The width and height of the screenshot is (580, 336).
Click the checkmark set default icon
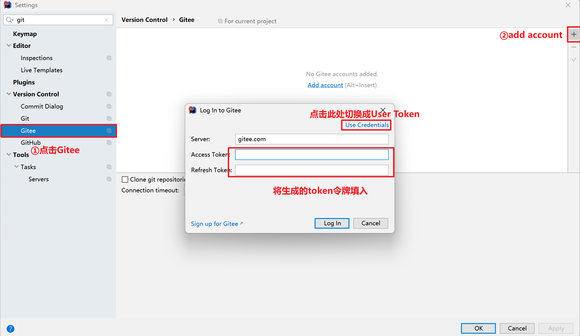(x=574, y=60)
